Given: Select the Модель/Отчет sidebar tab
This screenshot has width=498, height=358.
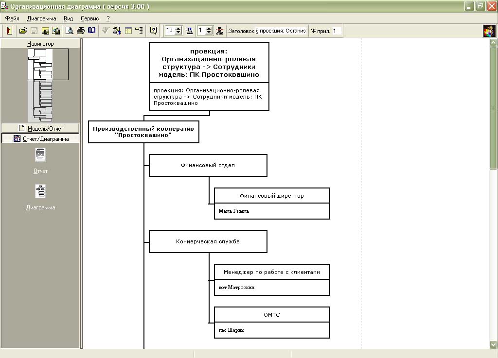Looking at the screenshot, I should (40, 128).
